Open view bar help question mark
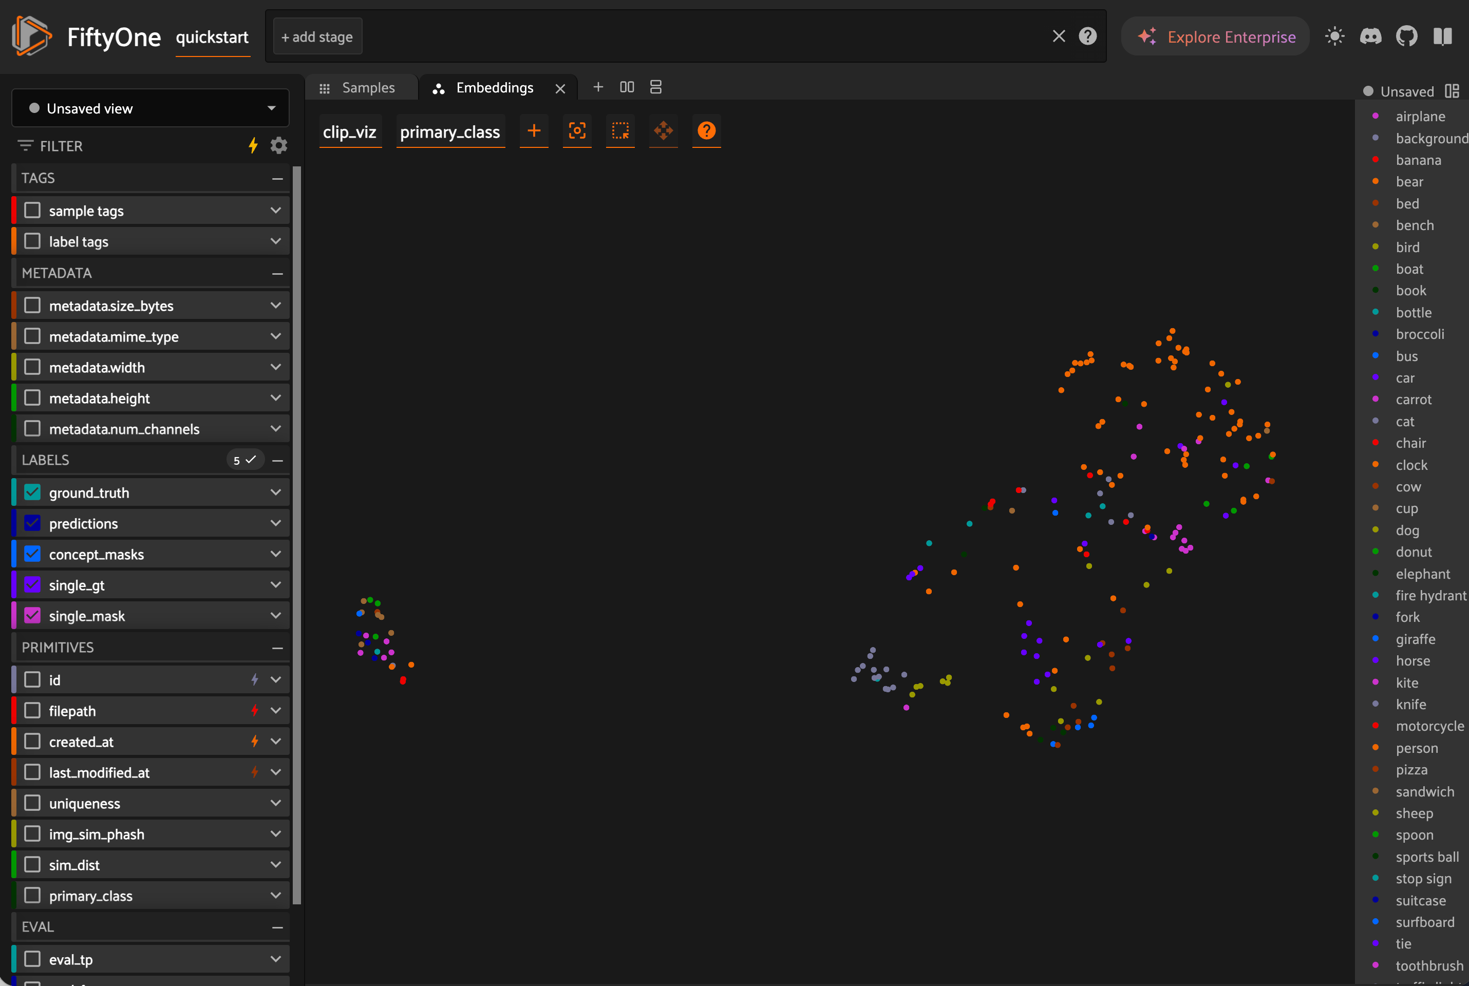This screenshot has width=1469, height=986. [1087, 36]
